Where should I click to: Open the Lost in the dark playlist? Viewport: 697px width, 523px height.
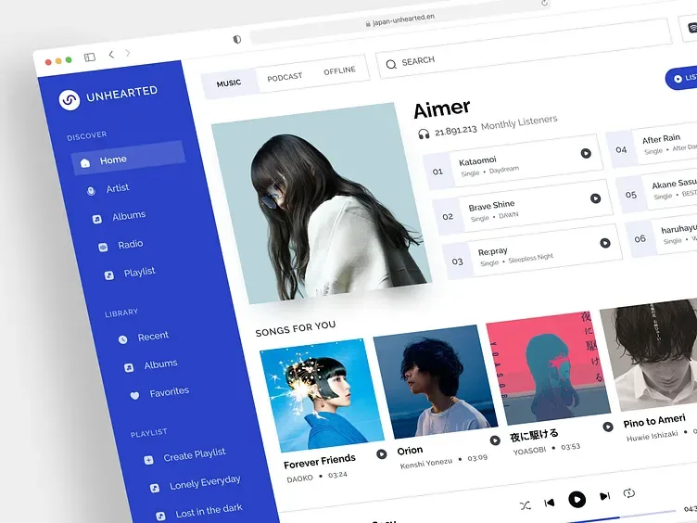[209, 511]
